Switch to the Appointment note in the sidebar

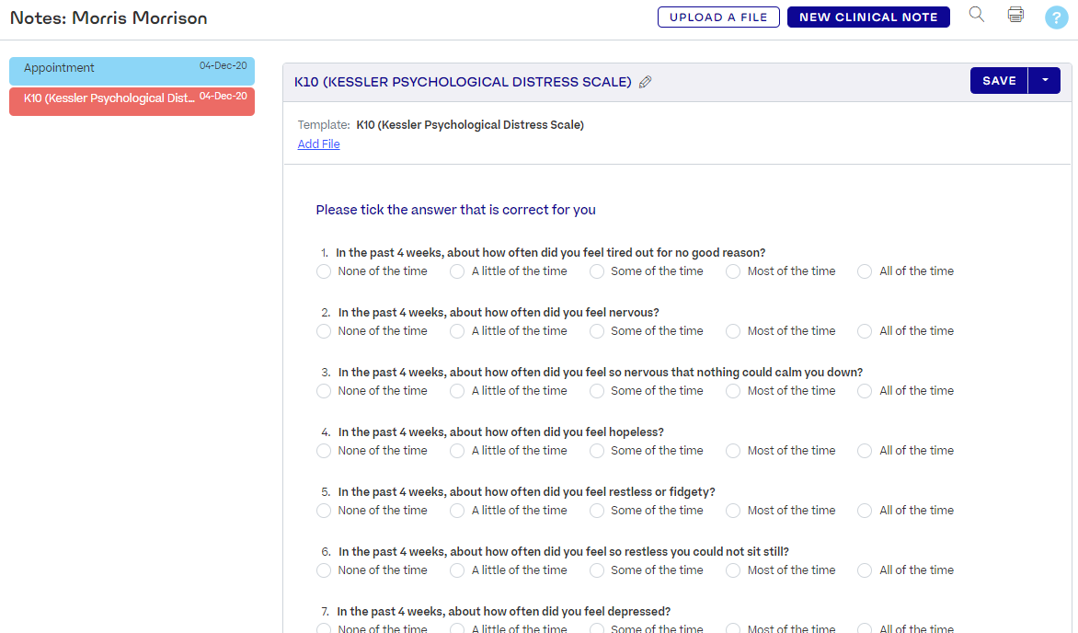coord(132,67)
